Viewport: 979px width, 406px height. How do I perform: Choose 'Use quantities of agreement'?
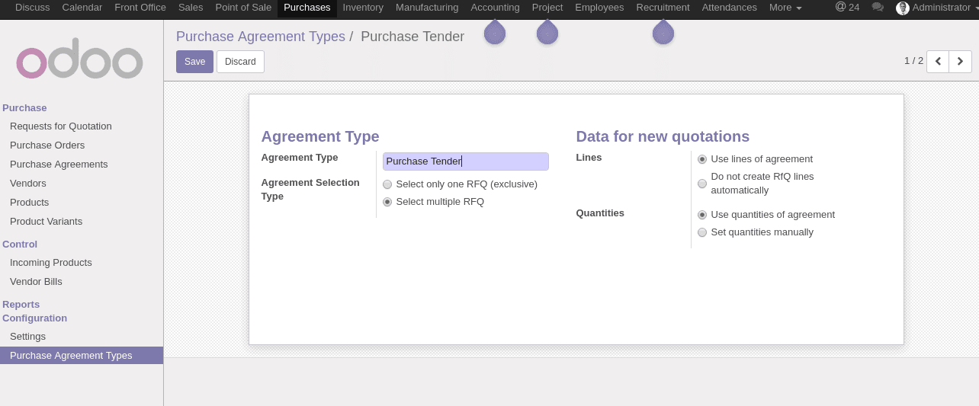702,215
